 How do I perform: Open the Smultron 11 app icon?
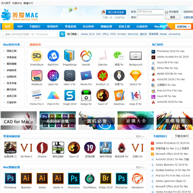[x=102, y=76]
